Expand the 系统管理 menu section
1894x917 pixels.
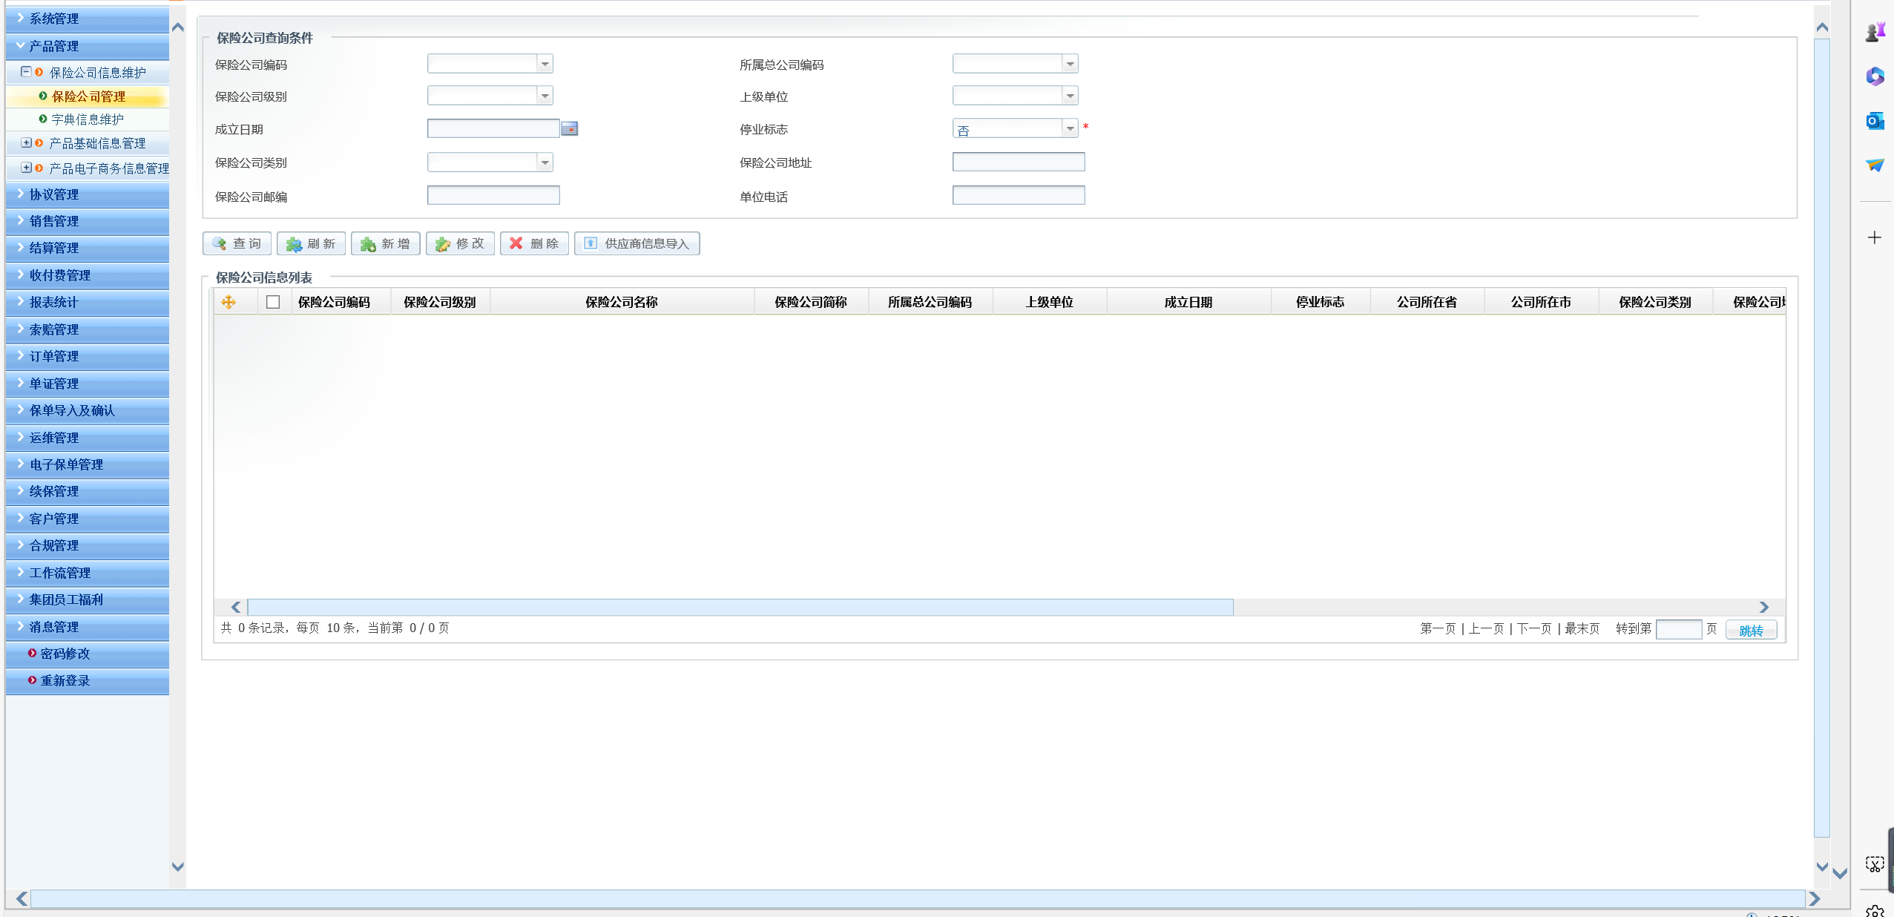(87, 19)
